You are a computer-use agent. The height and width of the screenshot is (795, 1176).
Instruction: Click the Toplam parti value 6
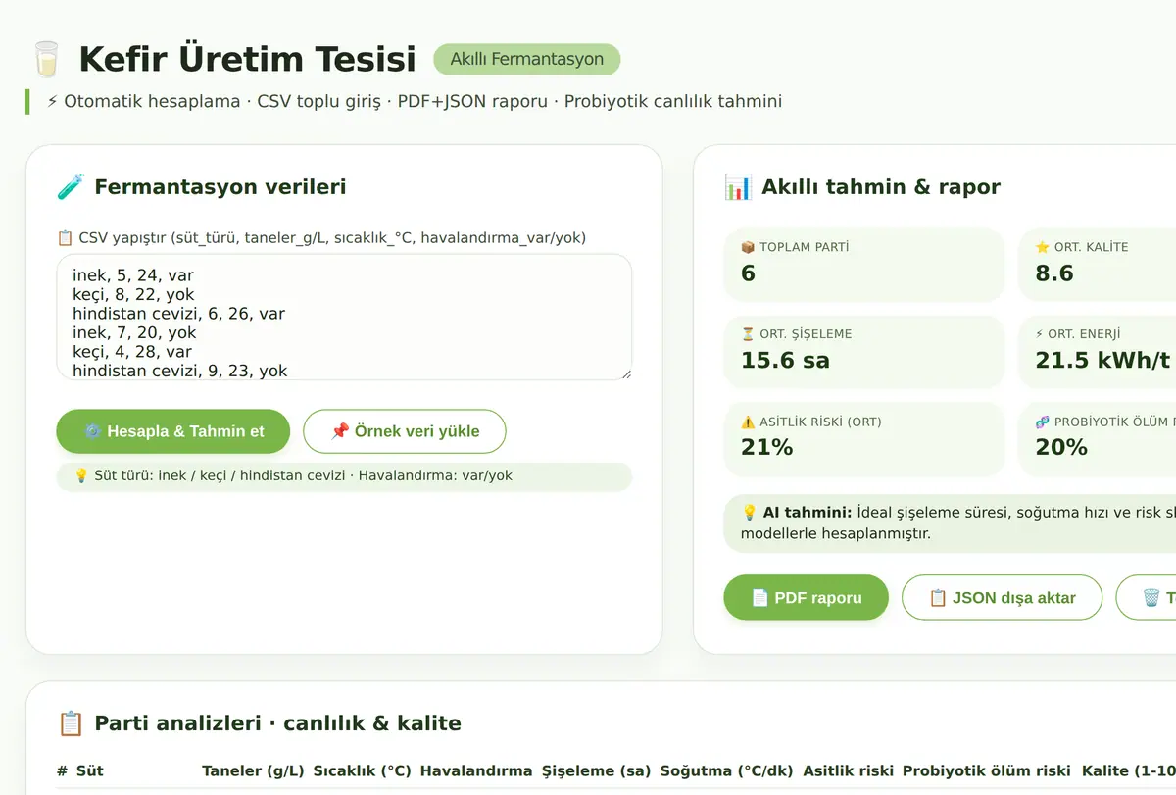748,273
